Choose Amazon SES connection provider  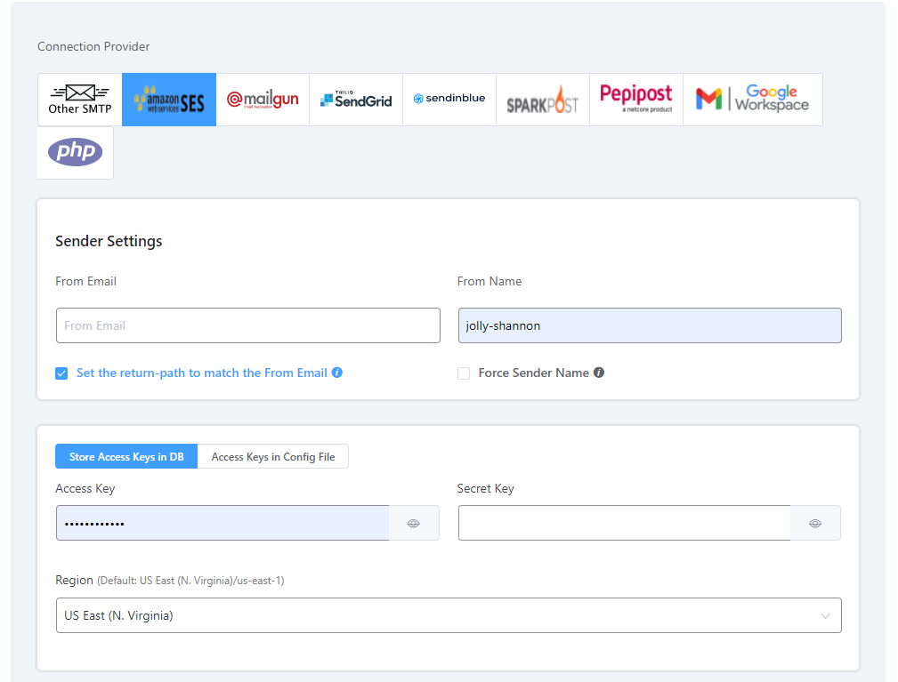point(169,100)
